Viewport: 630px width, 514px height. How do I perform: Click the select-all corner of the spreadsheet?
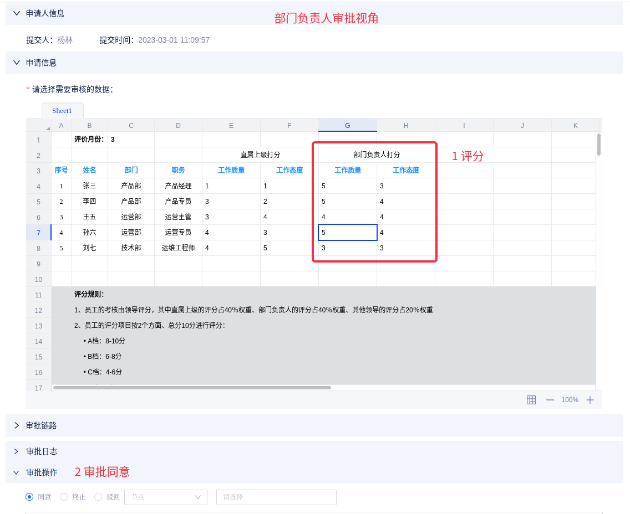39,126
